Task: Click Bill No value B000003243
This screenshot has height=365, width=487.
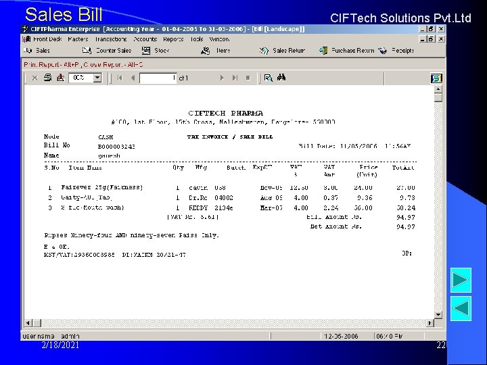Action: [x=116, y=147]
